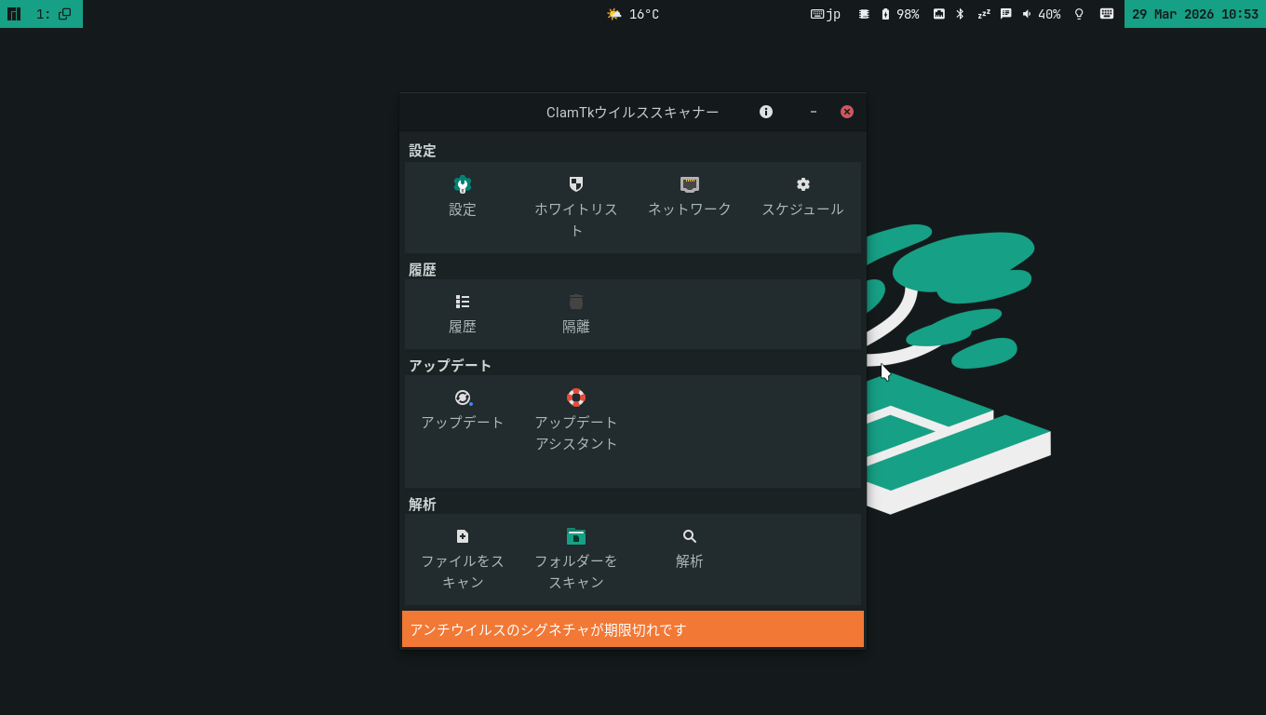Launch アップデートアシスタント lifebuoy icon
The width and height of the screenshot is (1266, 715).
(576, 398)
